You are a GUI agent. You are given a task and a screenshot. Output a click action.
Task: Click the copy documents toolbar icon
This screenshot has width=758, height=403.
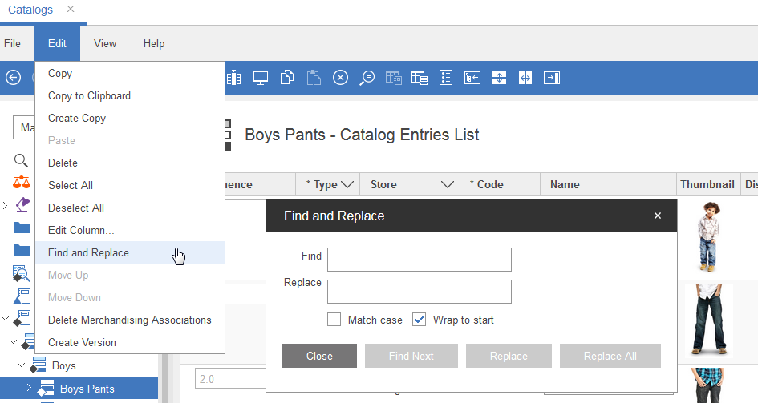[286, 78]
